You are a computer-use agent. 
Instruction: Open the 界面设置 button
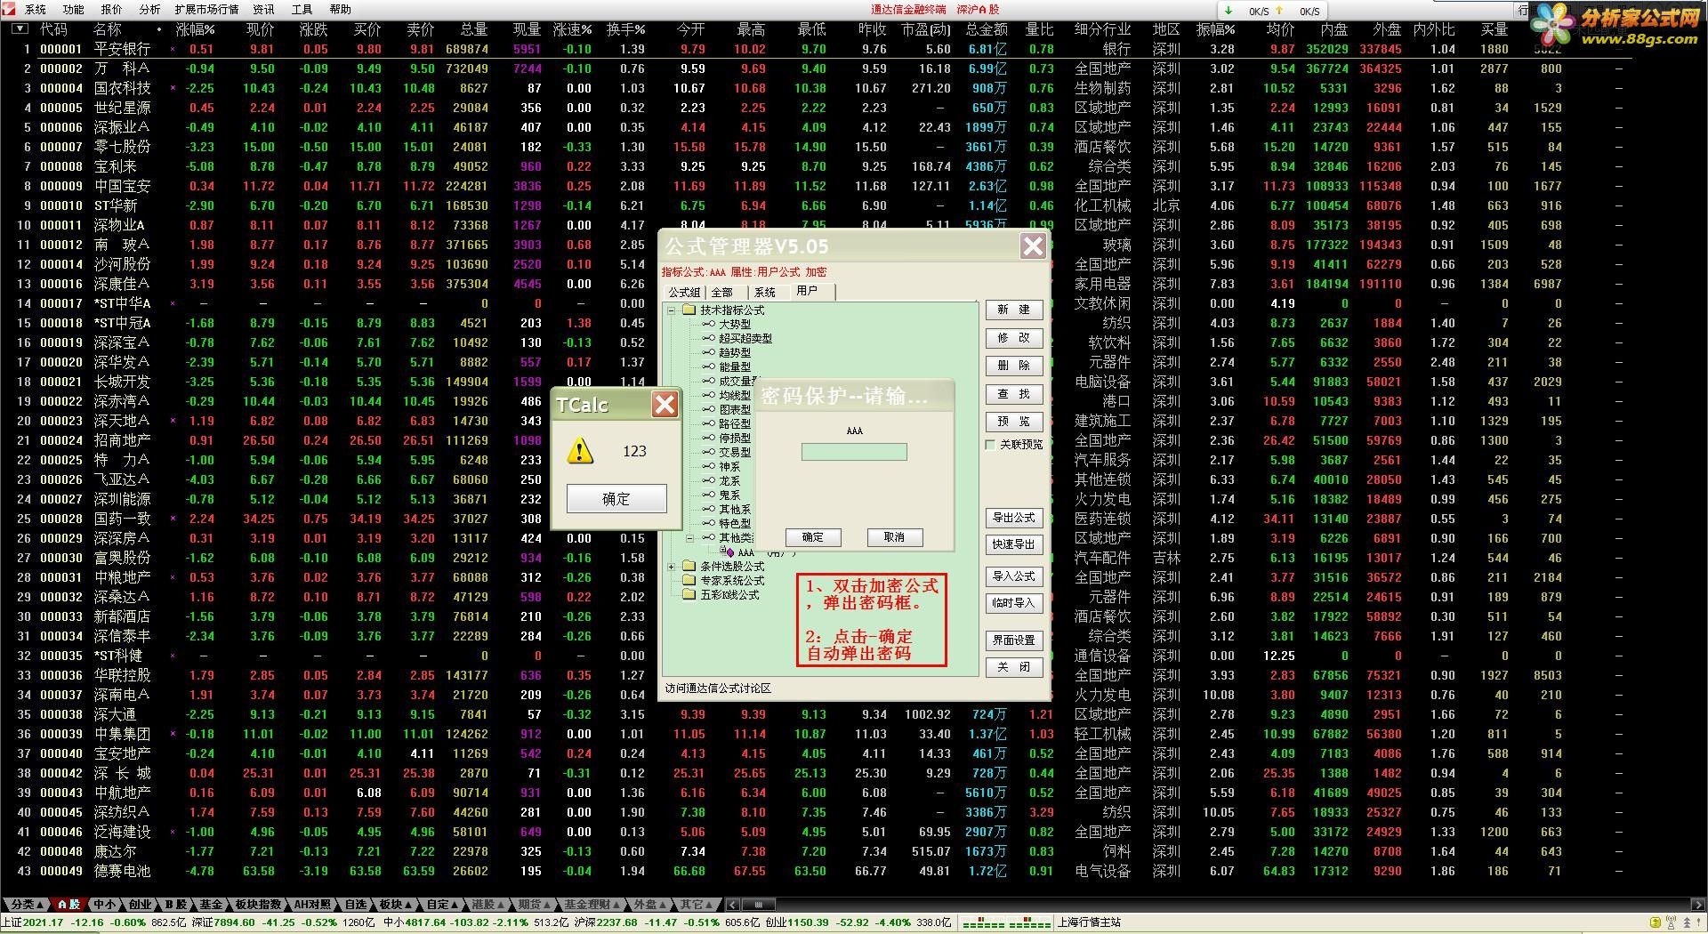[1013, 640]
